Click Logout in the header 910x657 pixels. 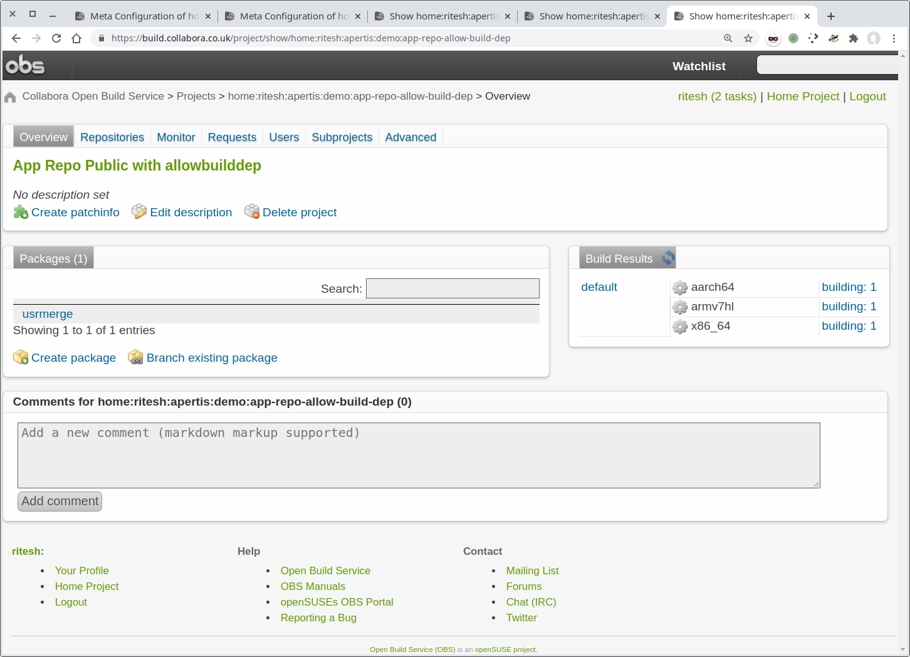(x=867, y=97)
